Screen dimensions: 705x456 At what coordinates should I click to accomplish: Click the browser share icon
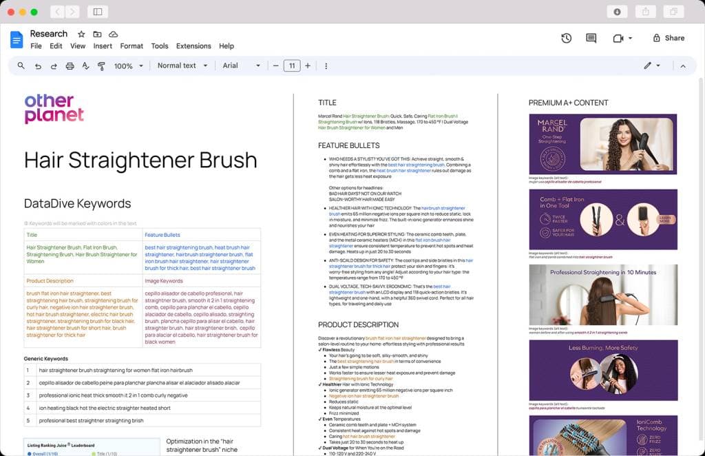click(x=645, y=12)
